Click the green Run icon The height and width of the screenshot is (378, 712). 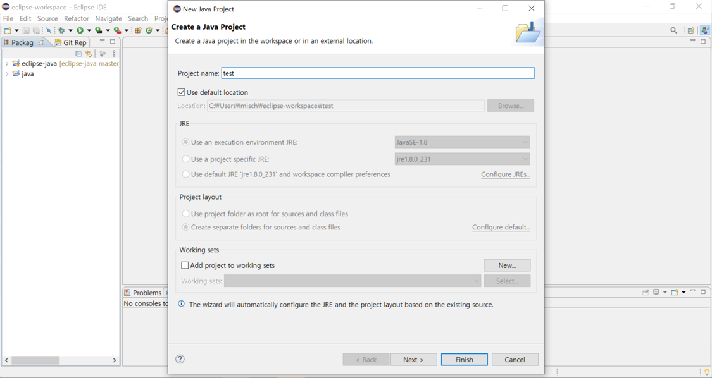(x=80, y=30)
